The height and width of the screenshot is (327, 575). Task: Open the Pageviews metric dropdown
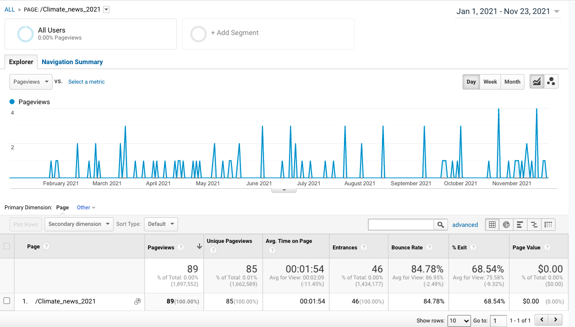pos(31,82)
